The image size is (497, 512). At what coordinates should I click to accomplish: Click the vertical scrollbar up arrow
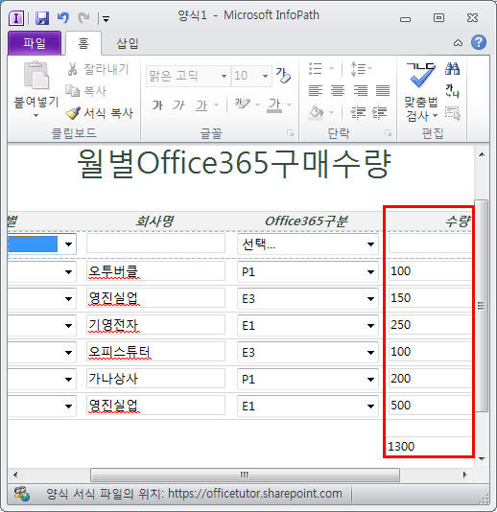[x=482, y=154]
